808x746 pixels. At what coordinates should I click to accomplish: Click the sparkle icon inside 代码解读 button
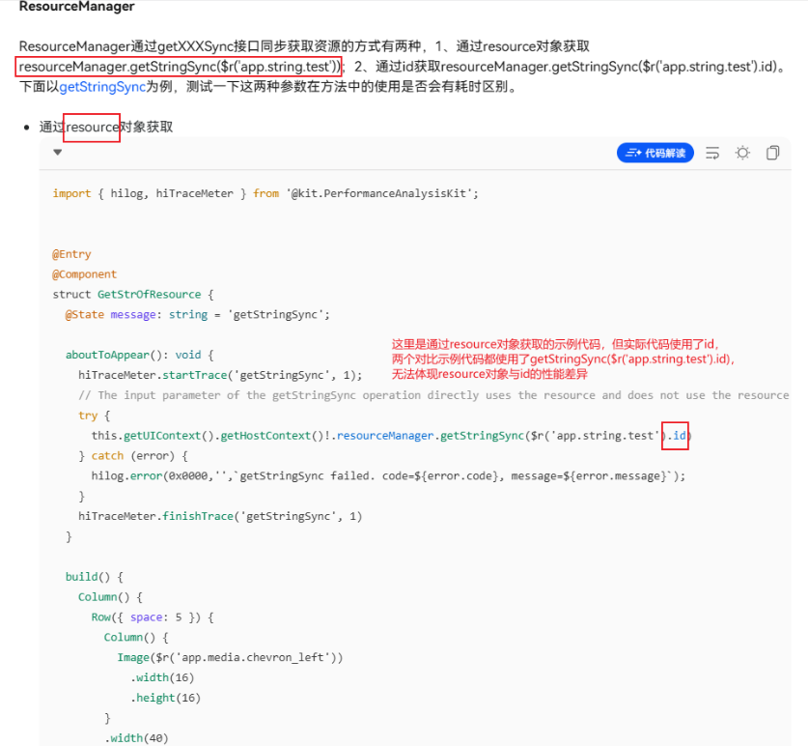click(x=633, y=153)
